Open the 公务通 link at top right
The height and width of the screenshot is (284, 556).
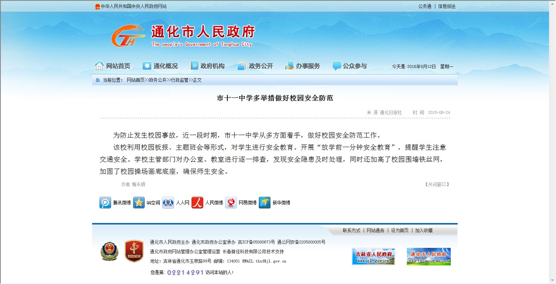point(425,6)
